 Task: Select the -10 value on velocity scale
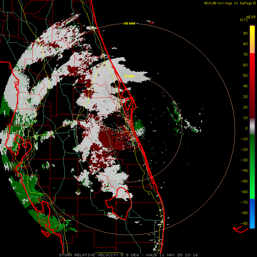click(x=244, y=139)
